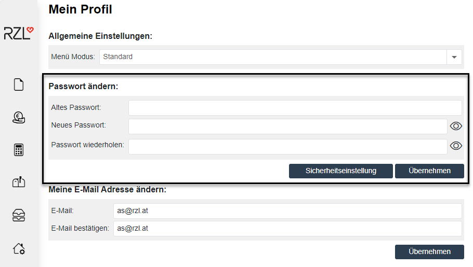Screen dimensions: 473x267
Task: Focus the E-Mail bestätigen field
Action: pyautogui.click(x=287, y=228)
